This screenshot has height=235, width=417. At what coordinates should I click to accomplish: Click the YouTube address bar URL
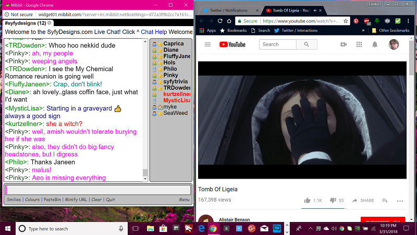tap(301, 21)
